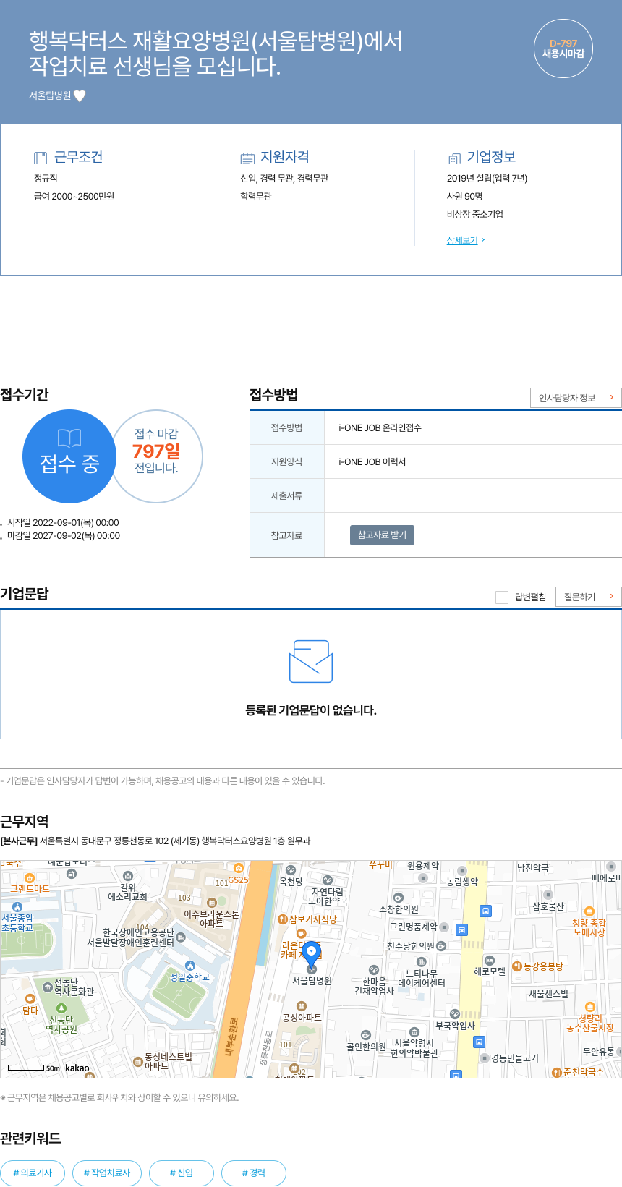Click the 동강용봉탕 restaurant marker
This screenshot has height=1187, width=622.
click(516, 966)
